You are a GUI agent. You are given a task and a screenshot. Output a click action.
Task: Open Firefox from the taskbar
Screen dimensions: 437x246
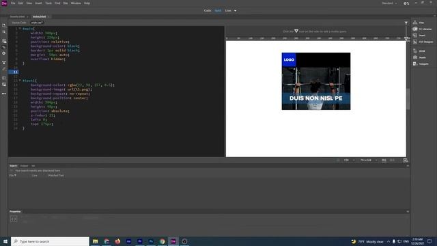(x=117, y=241)
